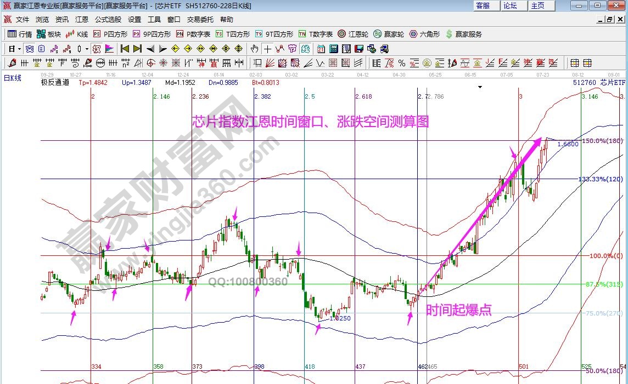Open the calculator icon in toolbar
The width and height of the screenshot is (628, 384).
coord(333,48)
